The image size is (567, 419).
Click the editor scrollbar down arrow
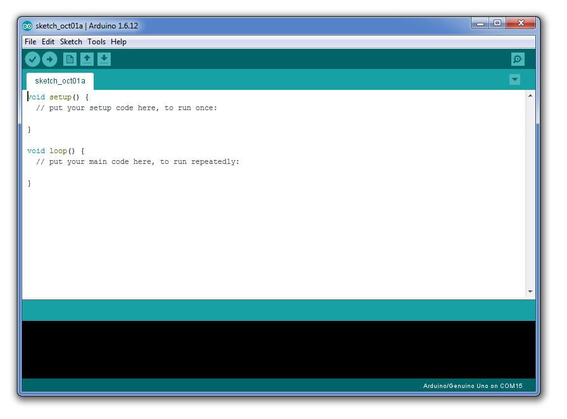click(530, 292)
